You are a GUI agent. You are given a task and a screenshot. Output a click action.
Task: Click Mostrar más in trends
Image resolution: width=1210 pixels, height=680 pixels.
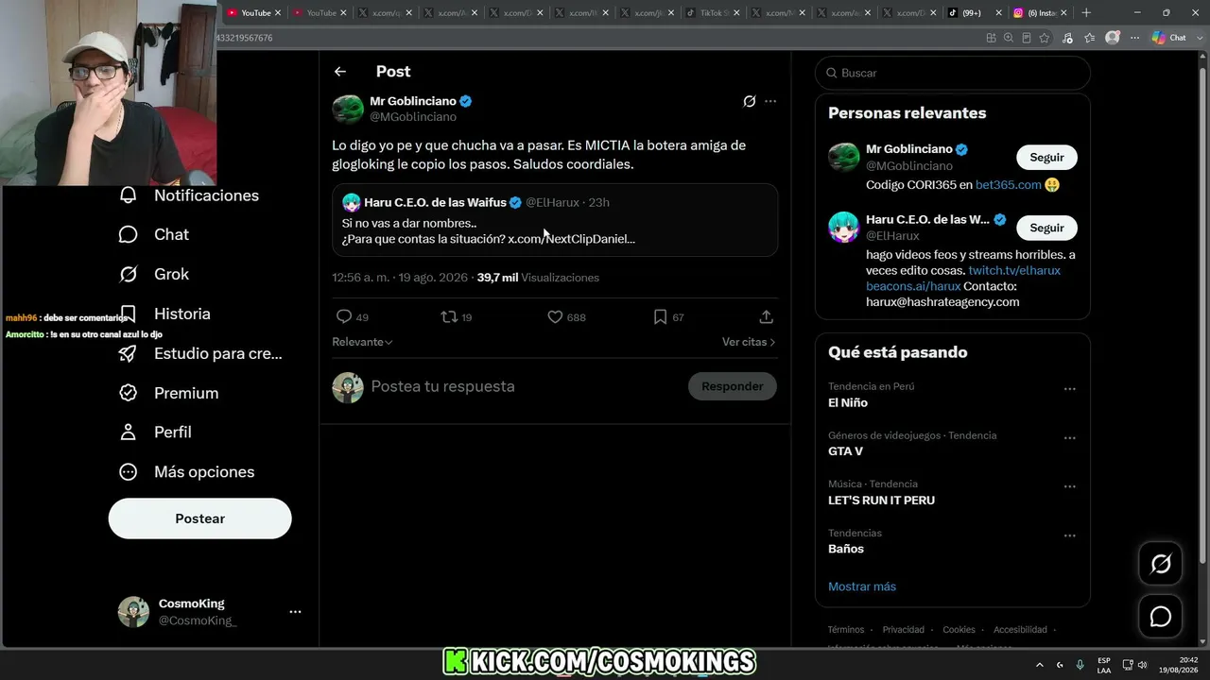coord(862,586)
